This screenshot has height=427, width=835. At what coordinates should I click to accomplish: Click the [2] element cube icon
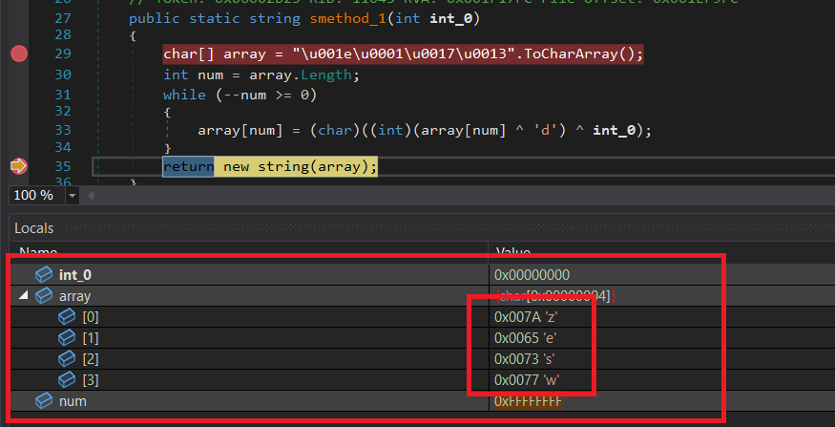click(67, 359)
